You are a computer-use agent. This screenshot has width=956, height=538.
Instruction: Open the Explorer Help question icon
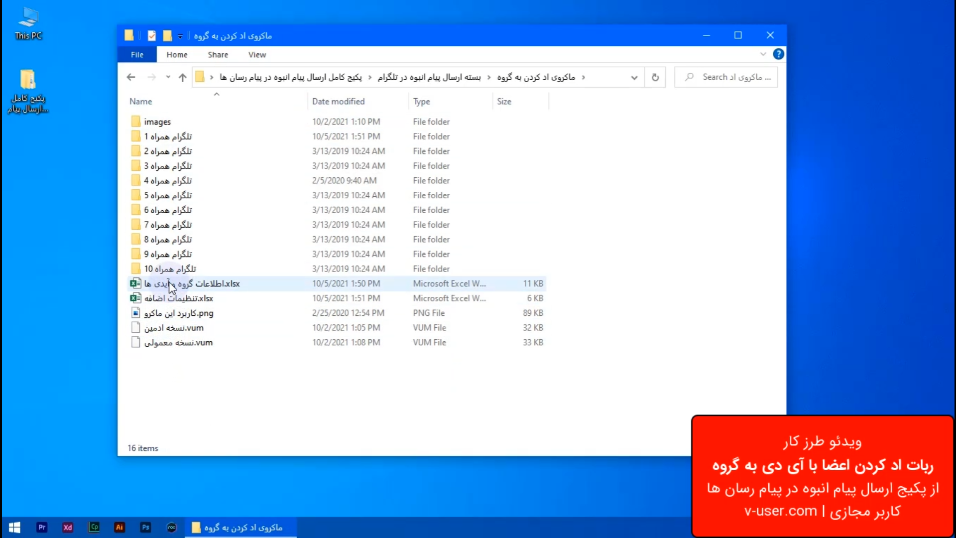(778, 54)
